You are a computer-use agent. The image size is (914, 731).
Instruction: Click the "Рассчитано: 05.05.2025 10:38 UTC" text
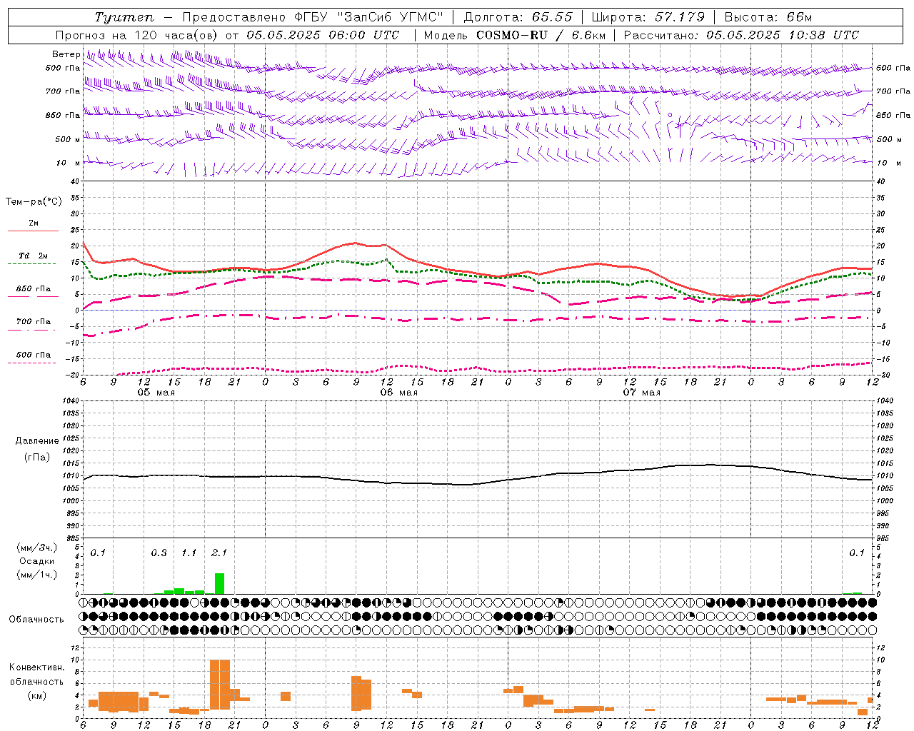(x=741, y=35)
